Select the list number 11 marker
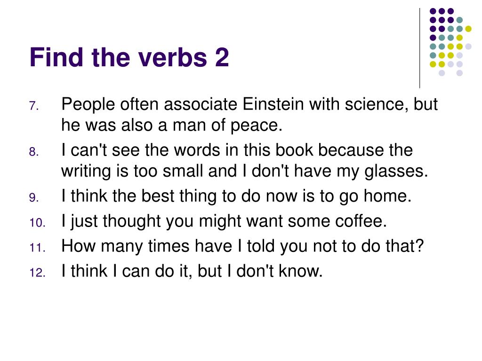 click(38, 248)
